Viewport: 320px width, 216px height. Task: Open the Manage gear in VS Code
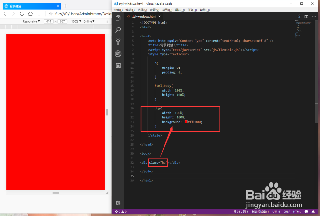pos(118,203)
